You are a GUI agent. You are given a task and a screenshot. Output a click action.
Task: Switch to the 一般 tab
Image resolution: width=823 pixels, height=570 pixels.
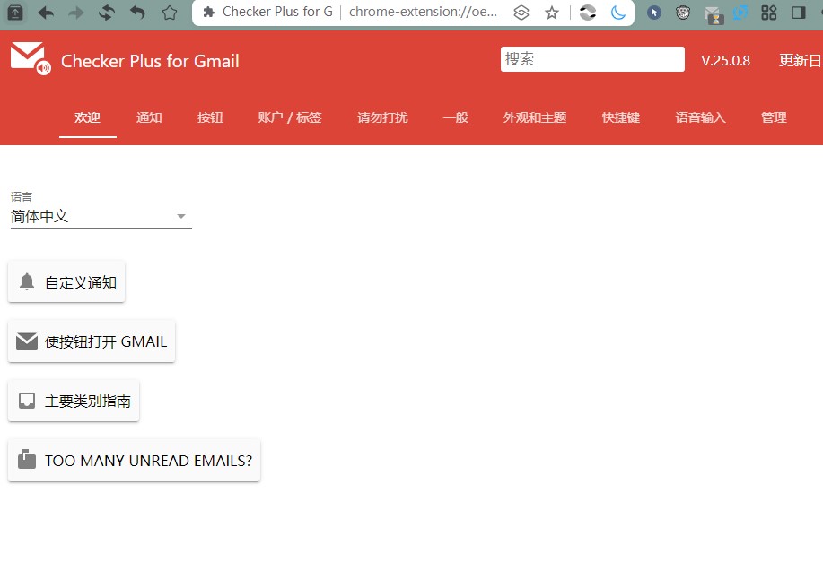tap(456, 118)
